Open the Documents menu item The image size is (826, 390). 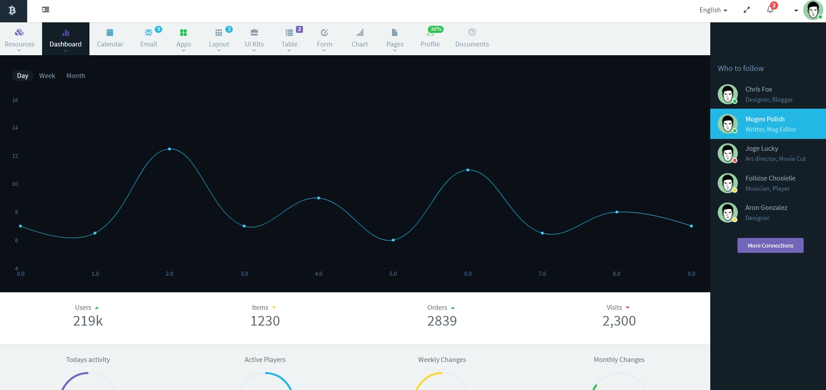(472, 39)
